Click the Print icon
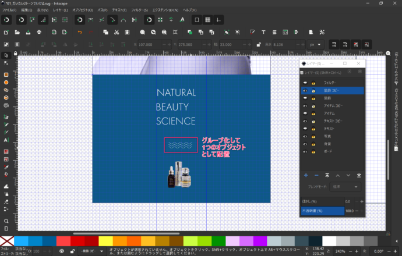This screenshot has width=402, height=256. click(x=39, y=32)
